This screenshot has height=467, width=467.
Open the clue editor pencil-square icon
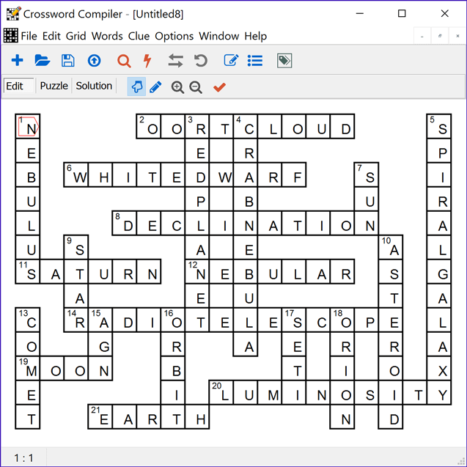tap(231, 61)
